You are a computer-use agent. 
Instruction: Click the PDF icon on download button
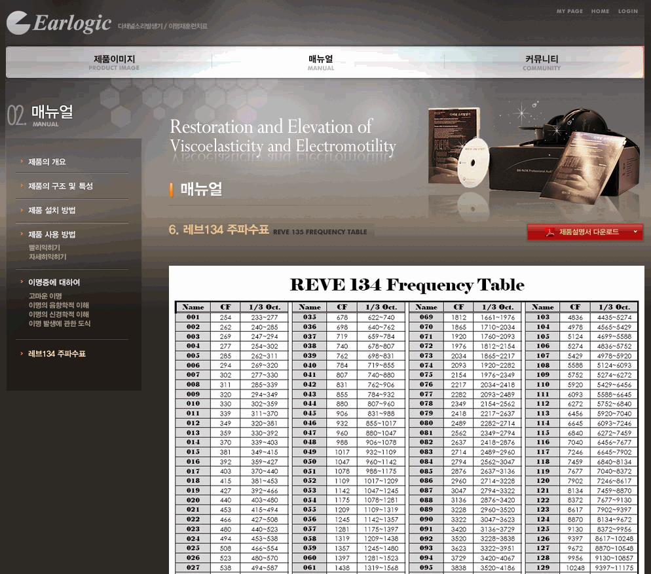(x=549, y=232)
